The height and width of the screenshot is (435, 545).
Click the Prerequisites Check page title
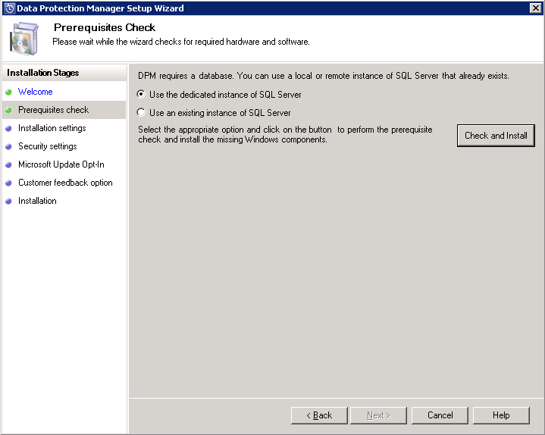(x=105, y=27)
